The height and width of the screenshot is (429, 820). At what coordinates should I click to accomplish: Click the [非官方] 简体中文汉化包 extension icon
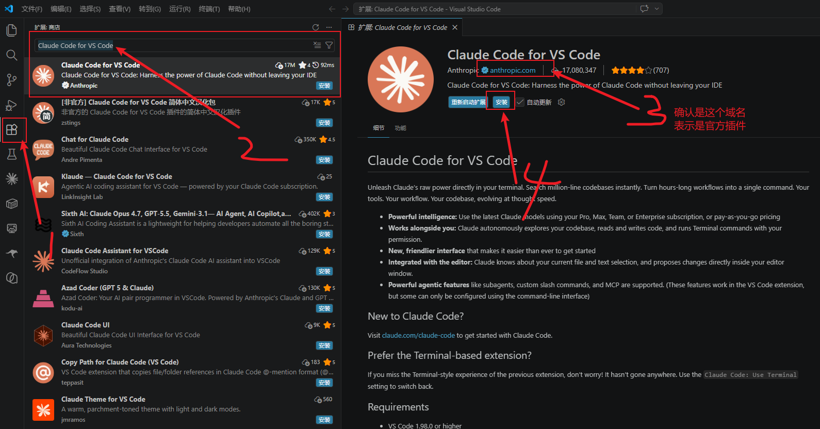[43, 112]
